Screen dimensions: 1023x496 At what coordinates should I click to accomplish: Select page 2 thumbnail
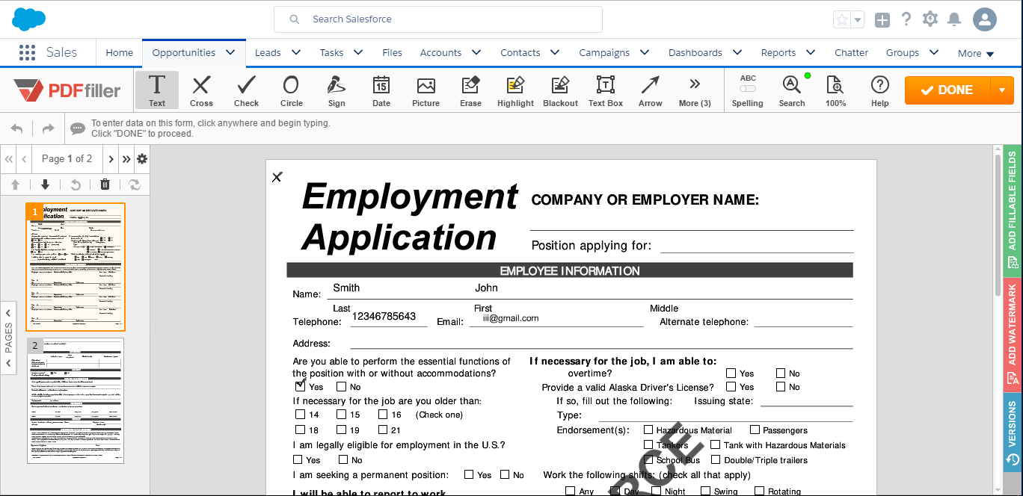click(x=76, y=400)
